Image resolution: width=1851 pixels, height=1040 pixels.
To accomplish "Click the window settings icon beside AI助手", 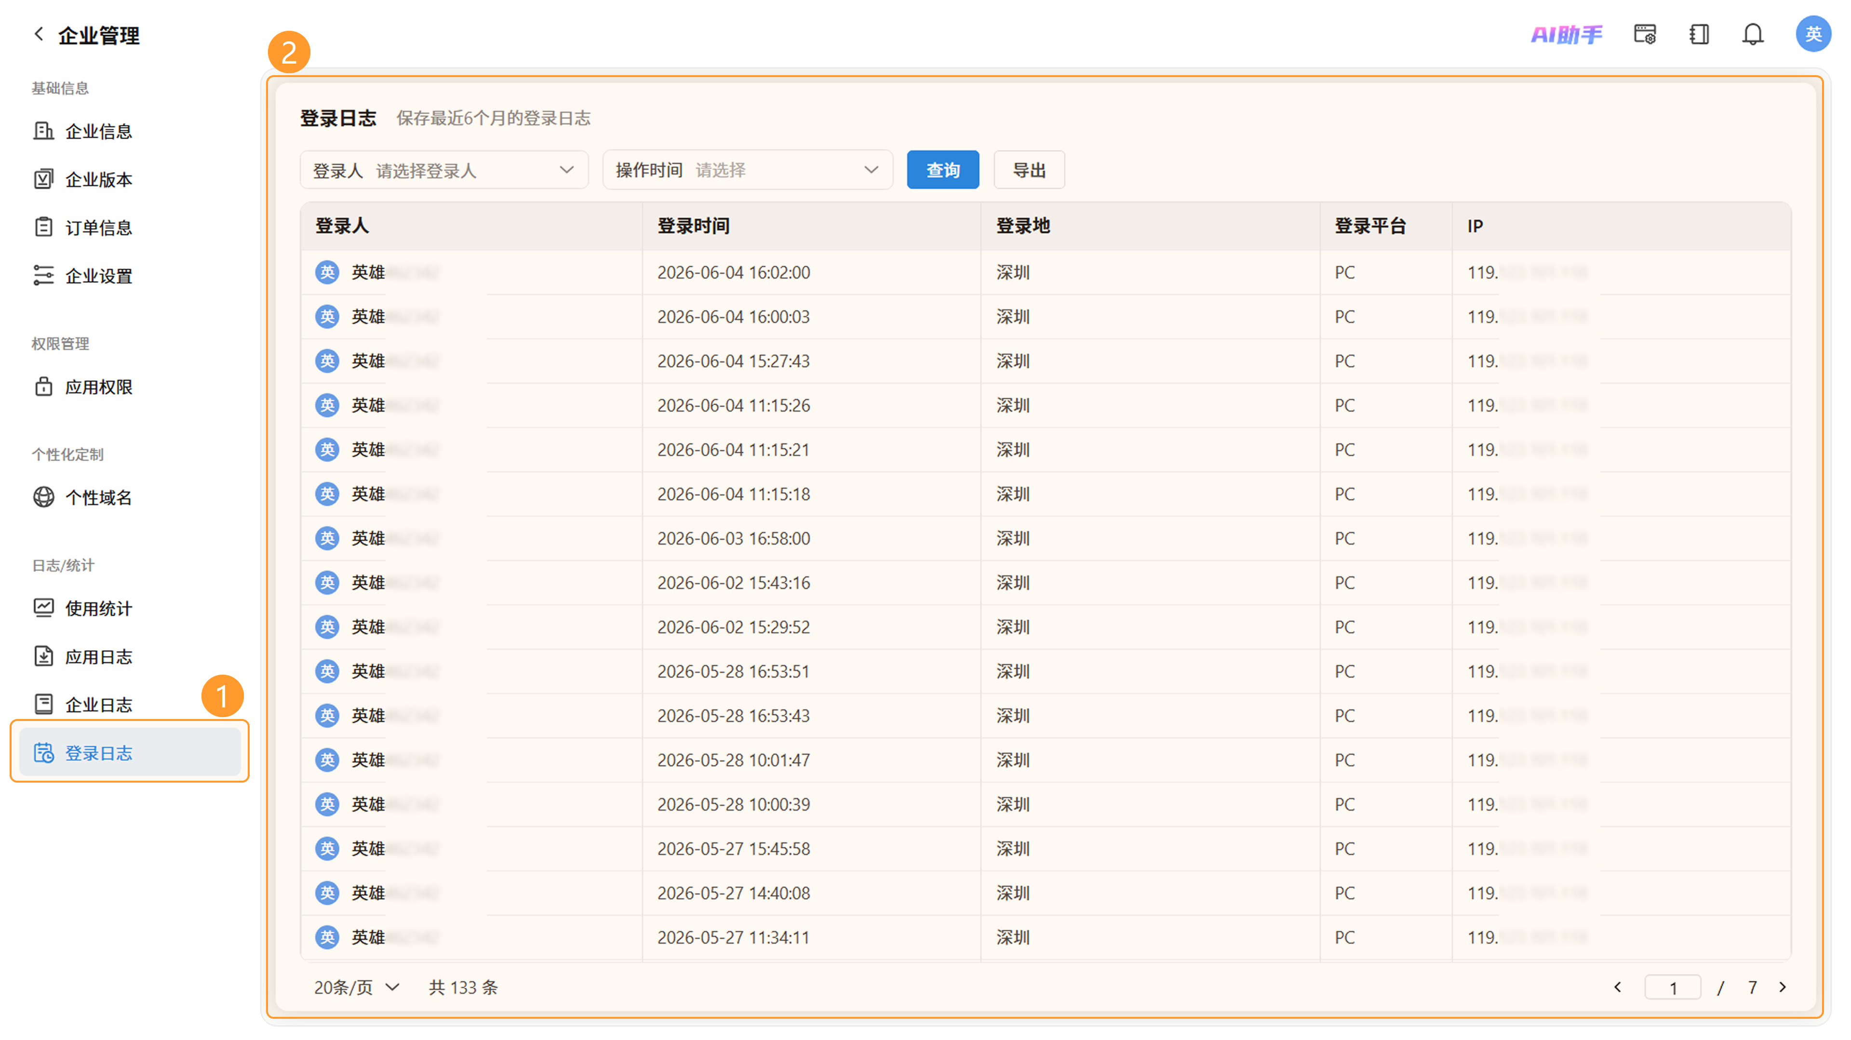I will pos(1645,34).
